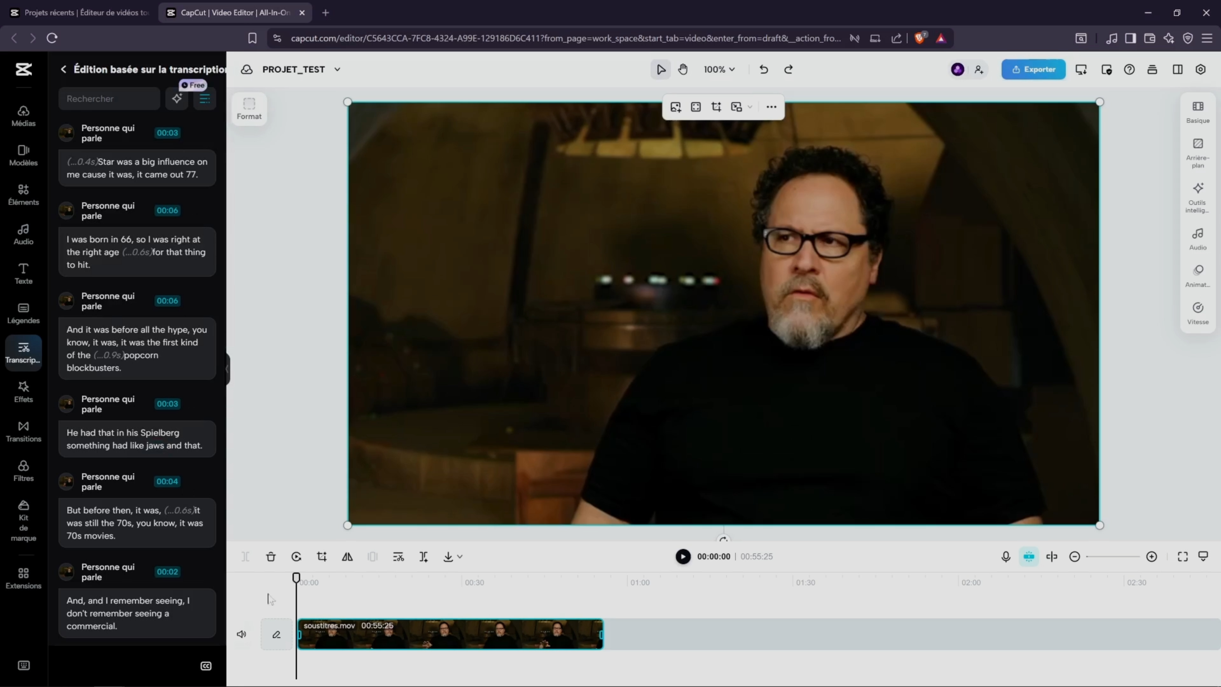This screenshot has height=687, width=1221.
Task: Open the 100% zoom level dropdown
Action: pyautogui.click(x=719, y=69)
